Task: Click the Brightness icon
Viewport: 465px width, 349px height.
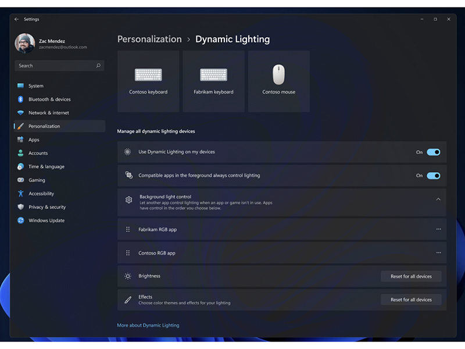Action: [127, 276]
